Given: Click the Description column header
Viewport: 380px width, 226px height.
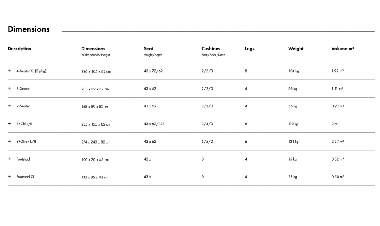Looking at the screenshot, I should (x=19, y=49).
